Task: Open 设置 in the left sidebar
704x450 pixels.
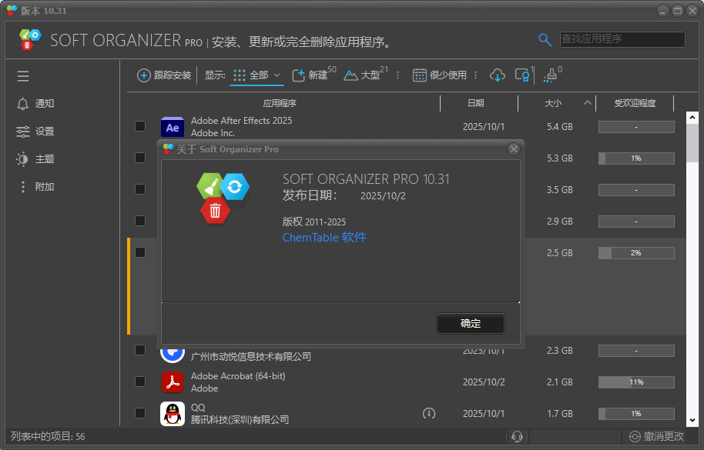Action: click(x=44, y=132)
